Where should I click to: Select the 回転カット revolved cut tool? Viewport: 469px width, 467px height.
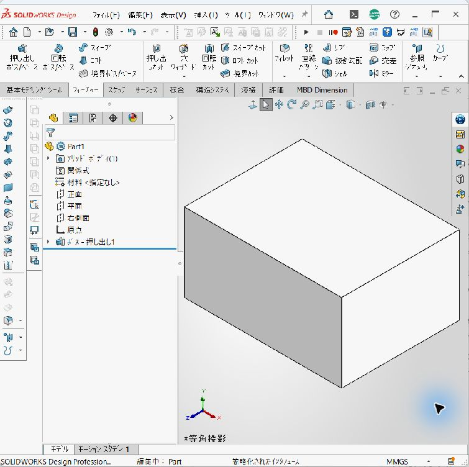coord(209,57)
